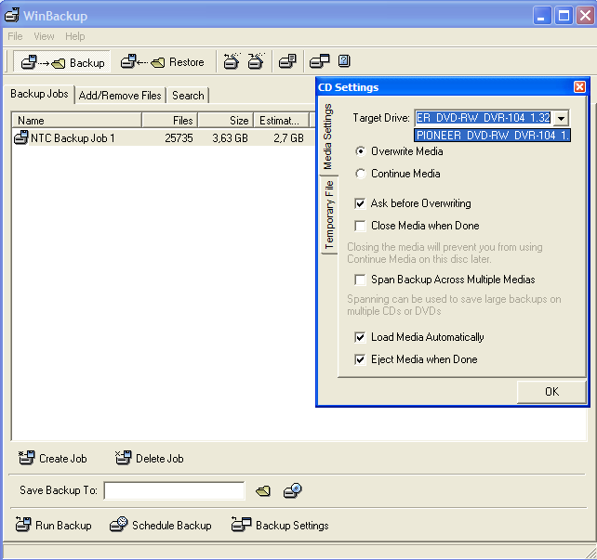Image resolution: width=597 pixels, height=560 pixels.
Task: Open Backup Settings at the bottom
Action: [280, 525]
